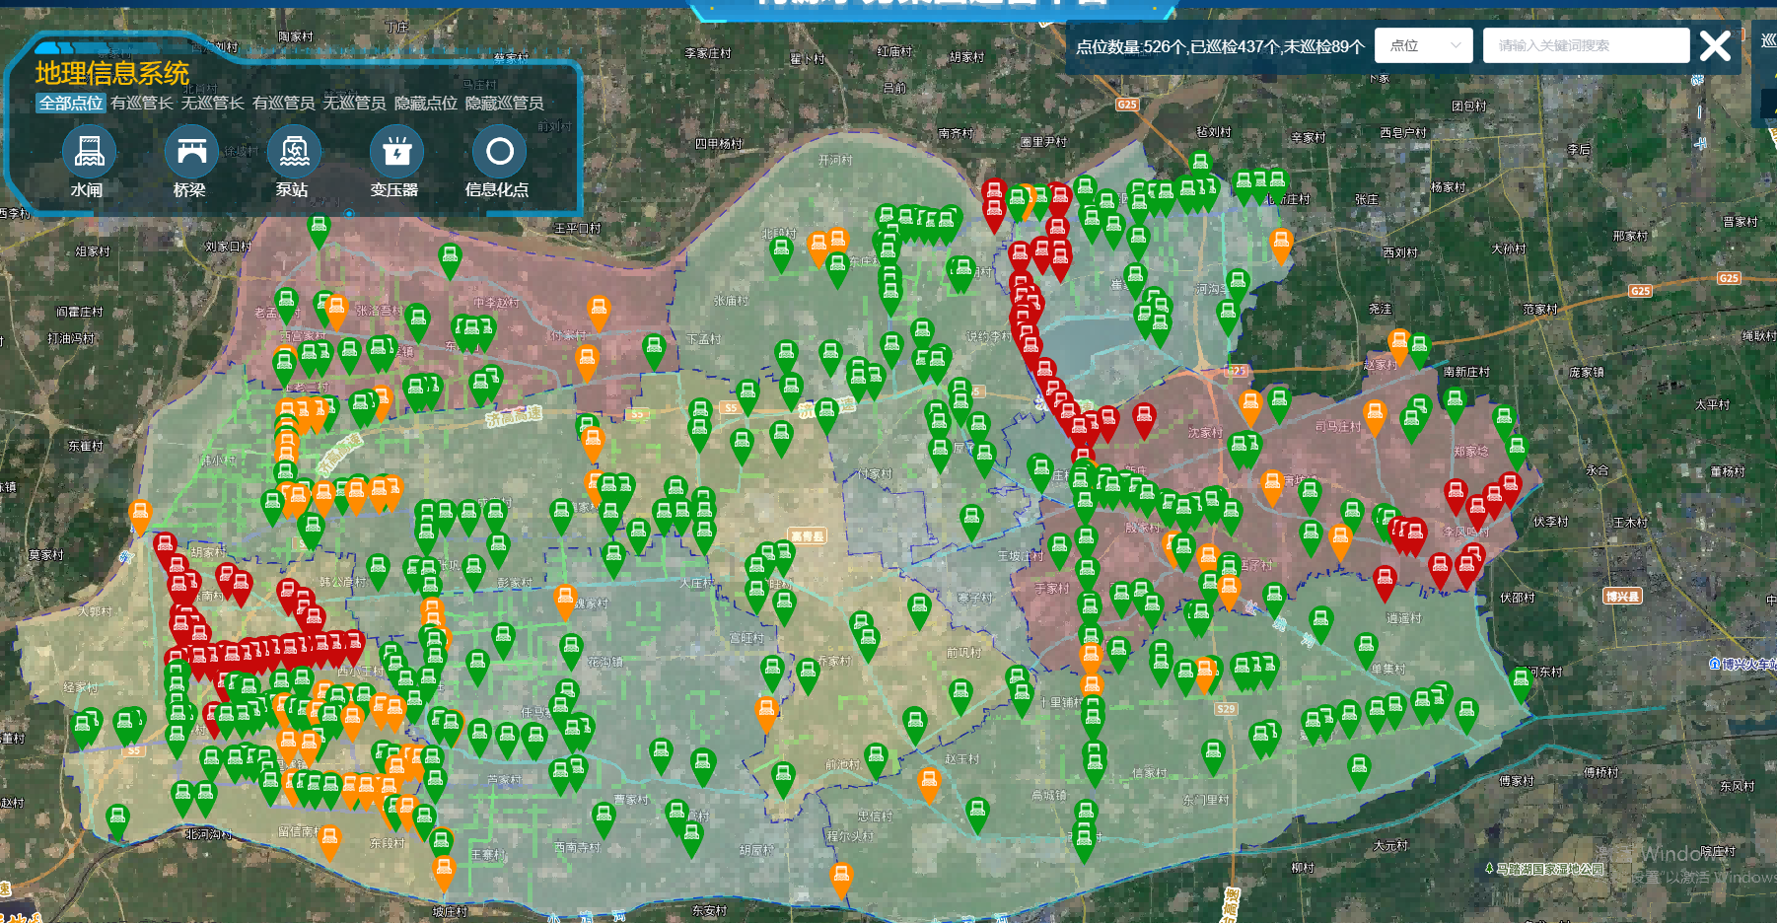Viewport: 1777px width, 923px height.
Task: Click the point count statistics text
Action: 1220,46
